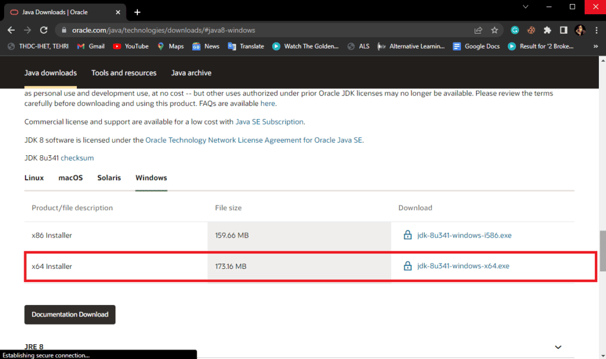
Task: Go back to the previous page
Action: tap(11, 30)
